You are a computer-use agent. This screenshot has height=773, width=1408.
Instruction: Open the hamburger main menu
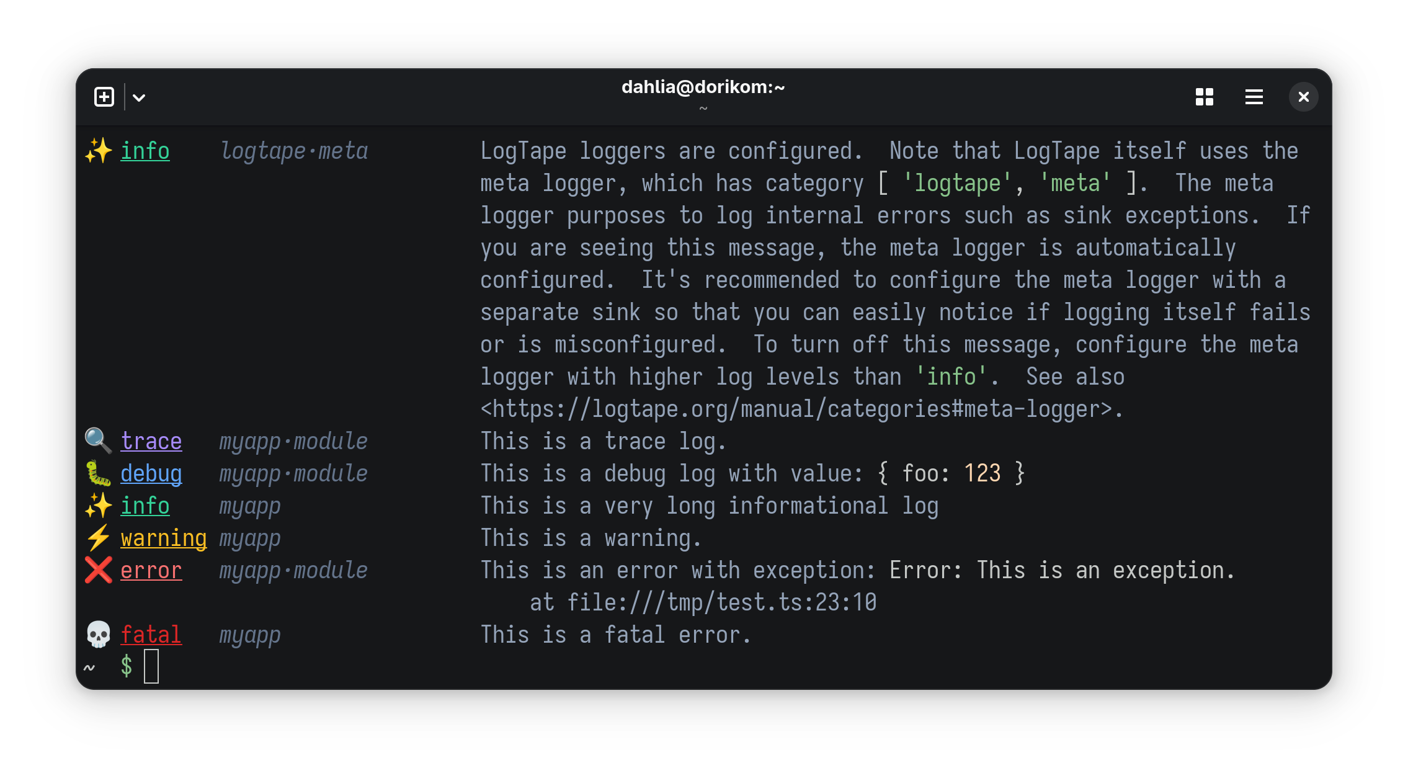point(1254,97)
